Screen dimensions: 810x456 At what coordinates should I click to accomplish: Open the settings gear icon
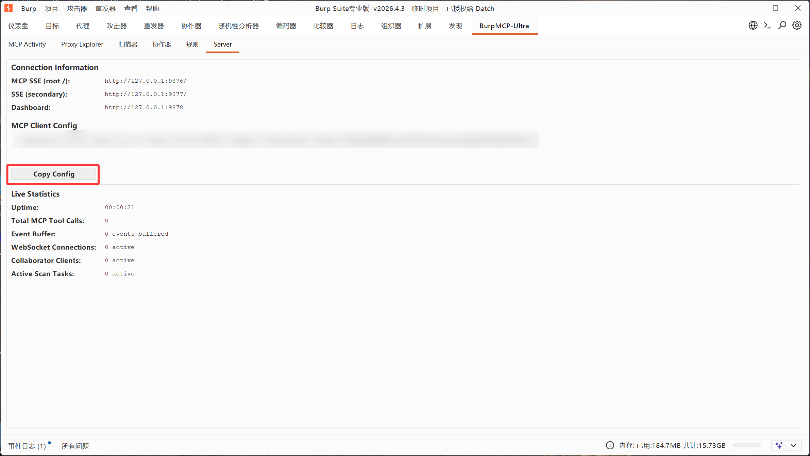coord(797,26)
